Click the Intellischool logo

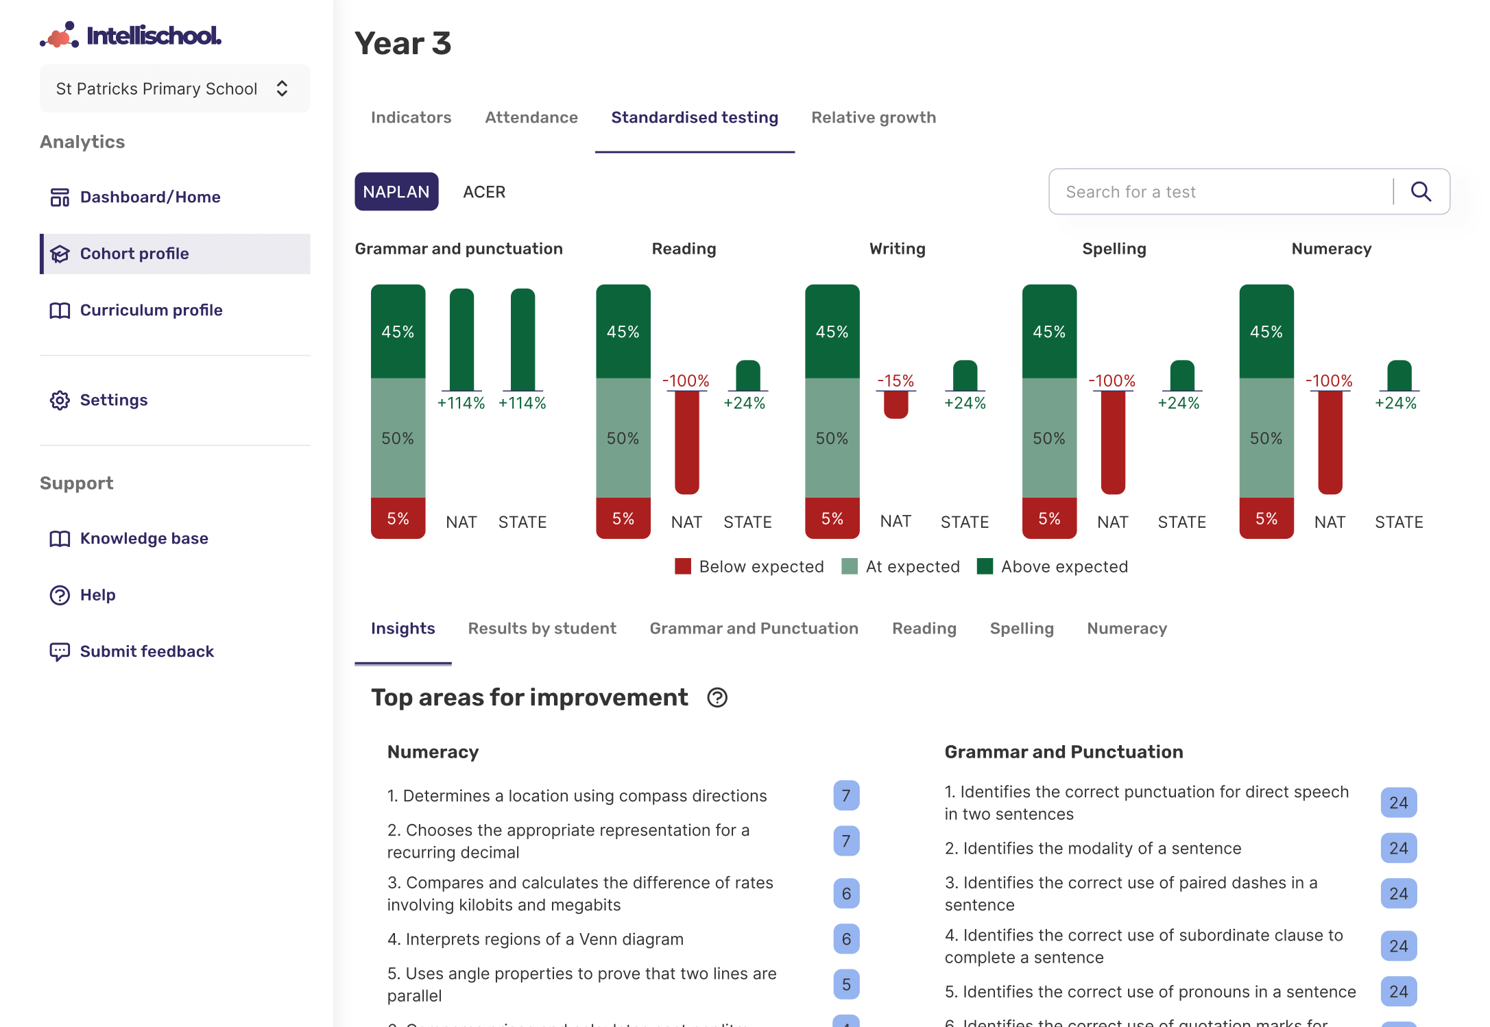(130, 34)
